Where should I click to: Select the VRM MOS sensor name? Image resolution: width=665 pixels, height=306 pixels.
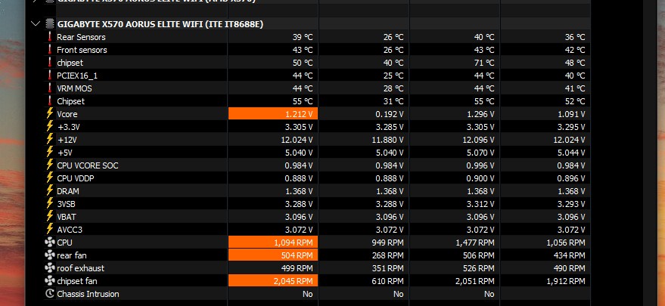coord(74,88)
